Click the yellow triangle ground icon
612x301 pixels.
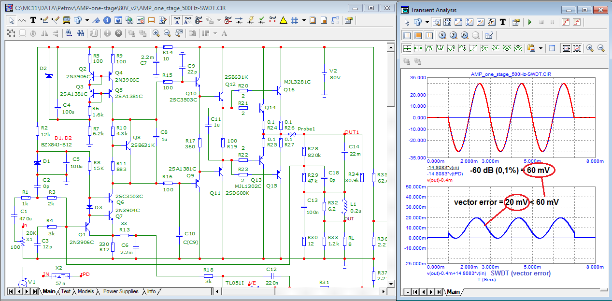click(283, 20)
